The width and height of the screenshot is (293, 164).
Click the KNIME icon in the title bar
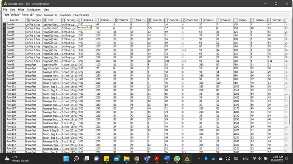5,3
